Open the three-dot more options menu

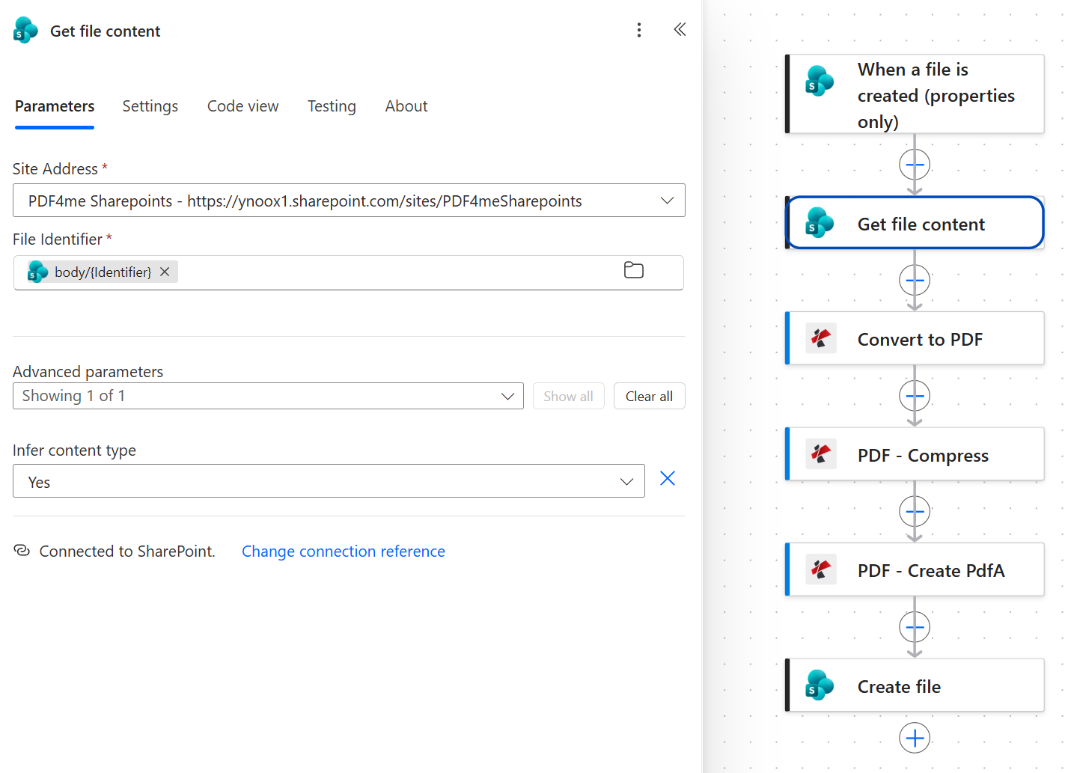click(x=638, y=30)
